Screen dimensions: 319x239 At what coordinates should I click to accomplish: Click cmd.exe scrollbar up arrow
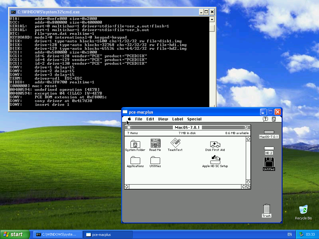[212, 20]
